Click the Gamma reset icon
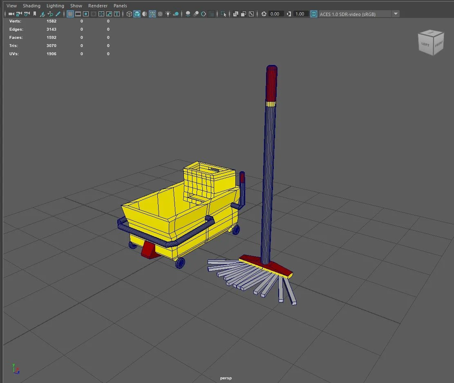This screenshot has height=383, width=454. tap(289, 14)
